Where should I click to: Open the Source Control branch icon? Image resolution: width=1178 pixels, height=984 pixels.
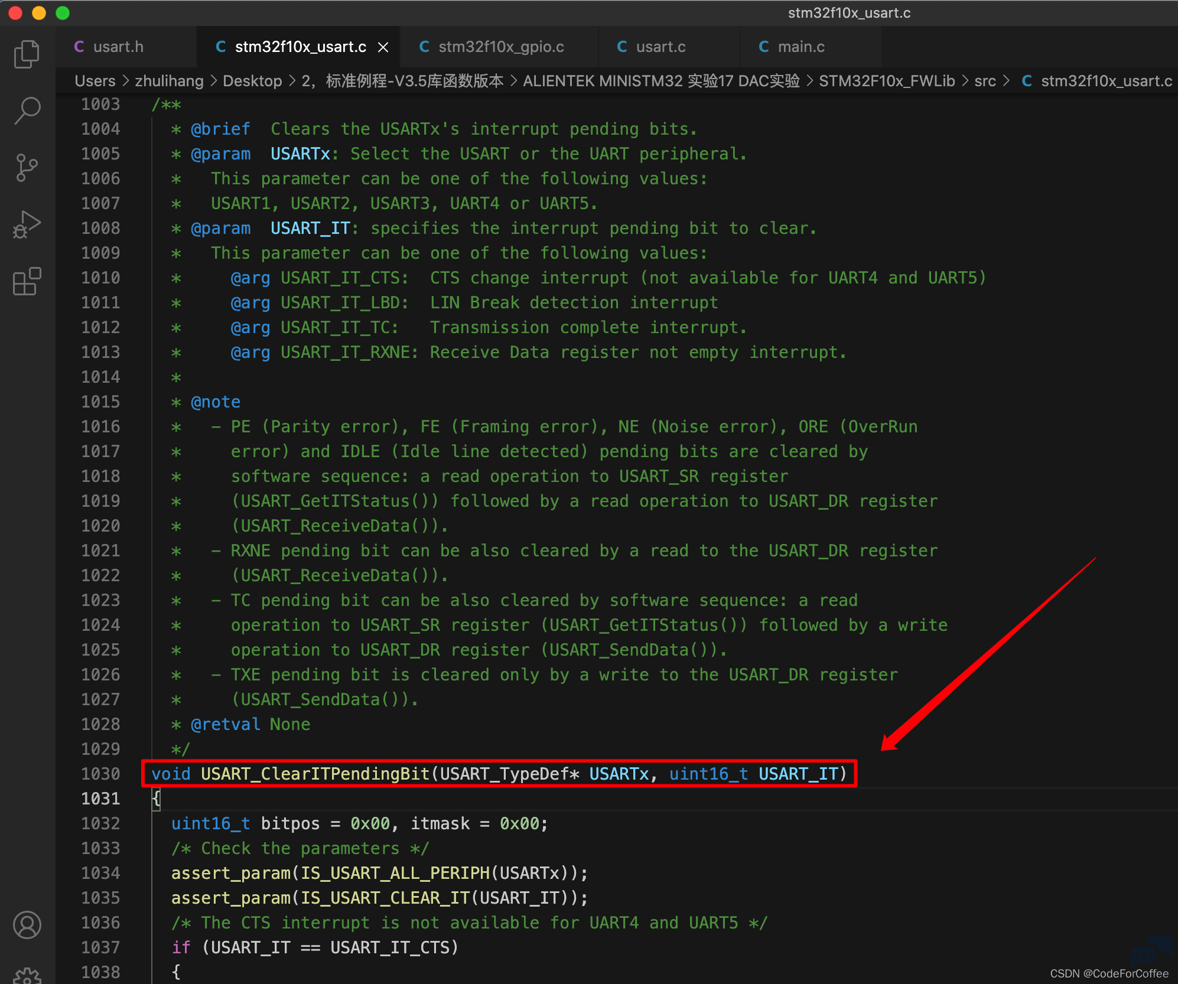tap(27, 168)
